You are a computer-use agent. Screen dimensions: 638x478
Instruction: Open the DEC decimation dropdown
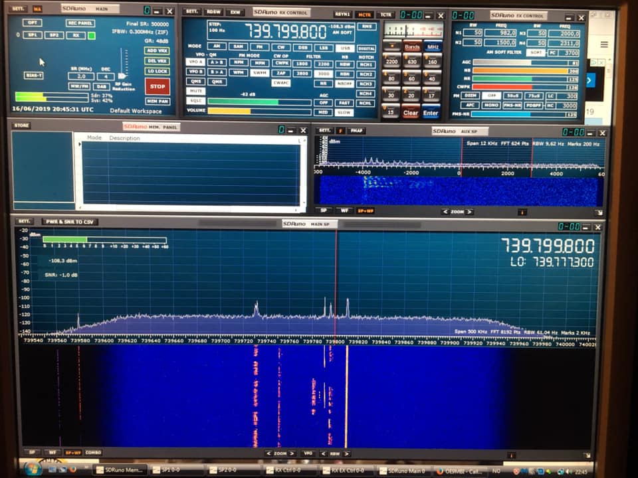(x=106, y=76)
